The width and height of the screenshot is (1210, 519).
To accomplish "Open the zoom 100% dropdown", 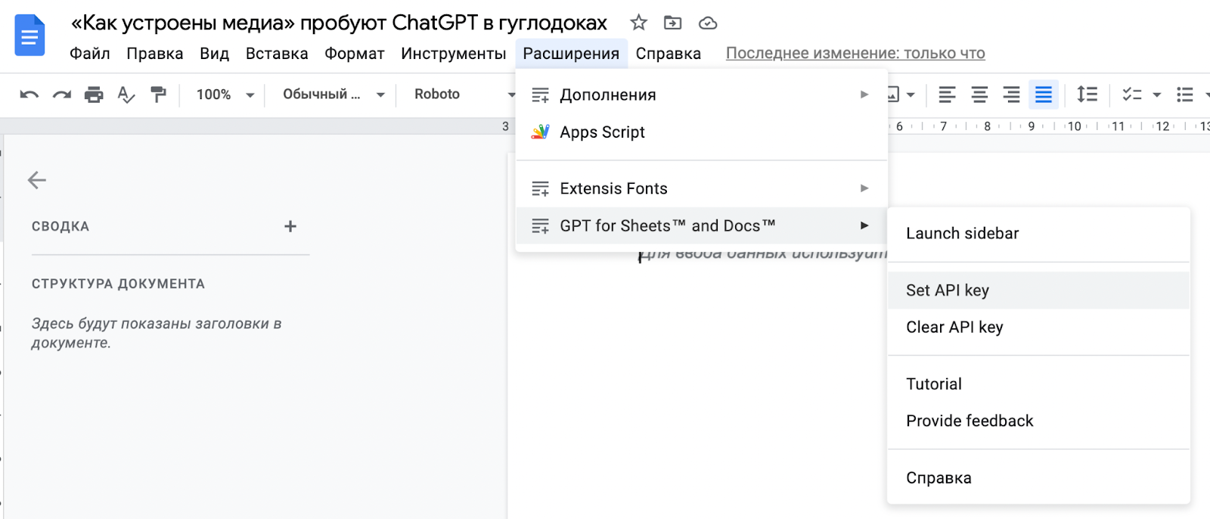I will tap(225, 95).
